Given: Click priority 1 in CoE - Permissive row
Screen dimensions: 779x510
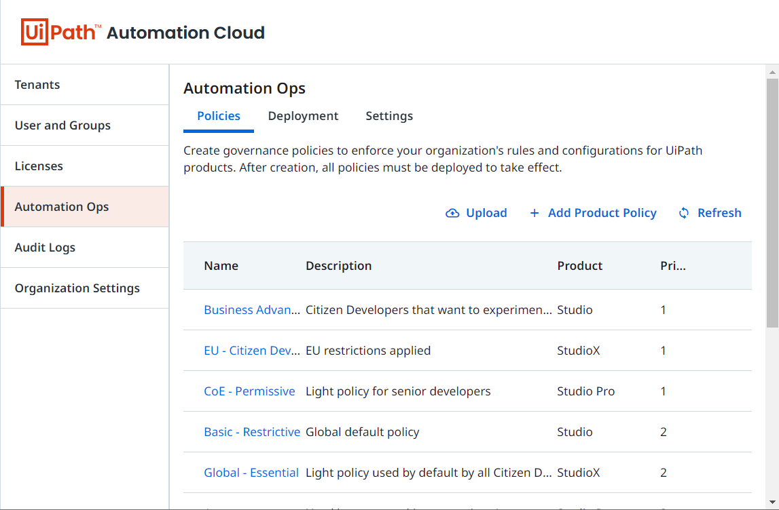Looking at the screenshot, I should [x=664, y=391].
